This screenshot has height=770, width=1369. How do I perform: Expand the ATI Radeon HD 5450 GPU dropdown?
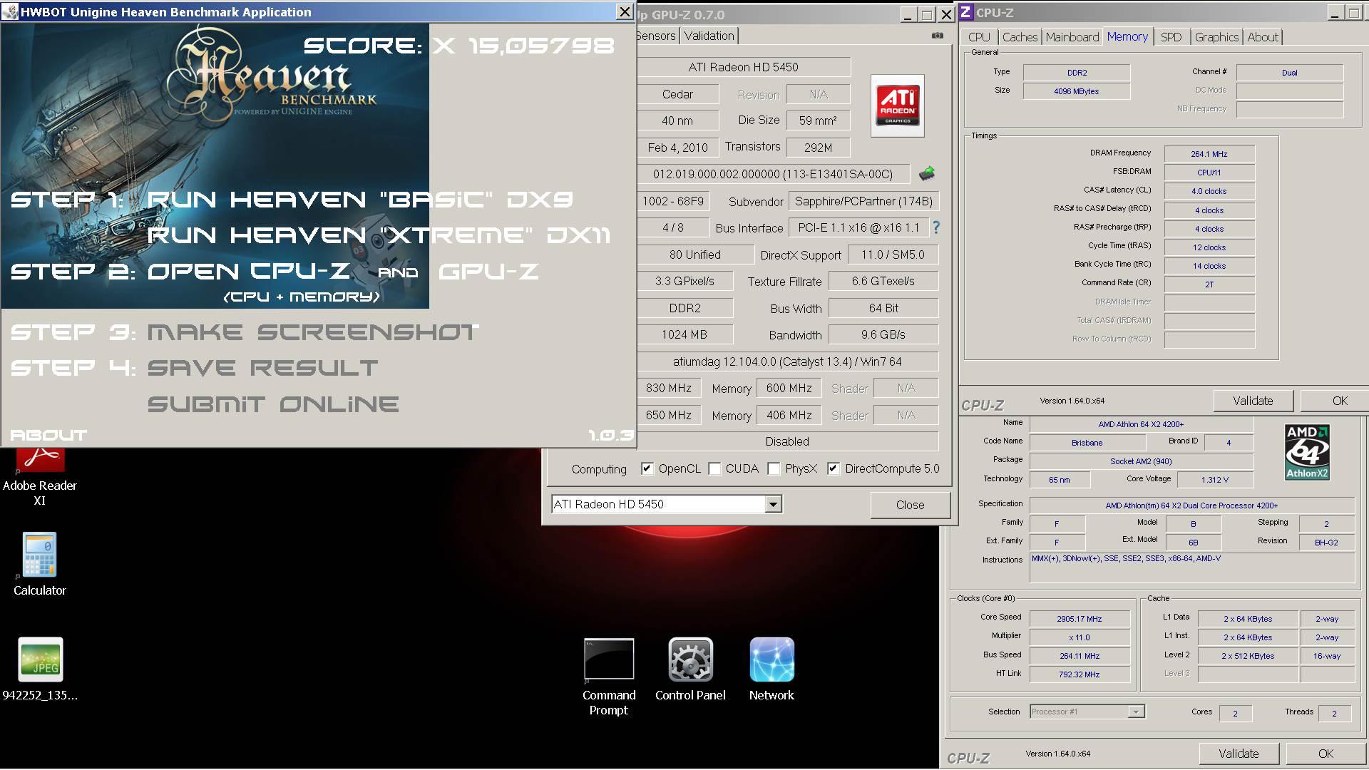click(x=773, y=504)
